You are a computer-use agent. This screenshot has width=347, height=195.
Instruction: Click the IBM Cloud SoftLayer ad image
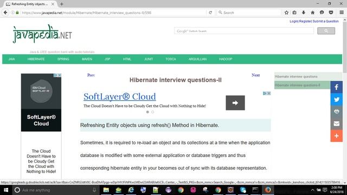(x=41, y=92)
